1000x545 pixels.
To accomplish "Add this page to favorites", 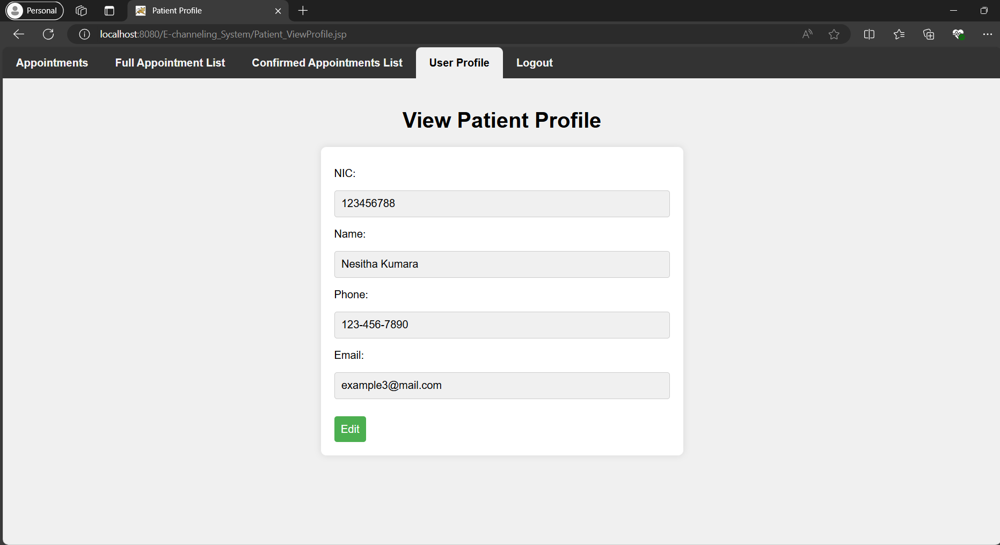I will point(834,34).
